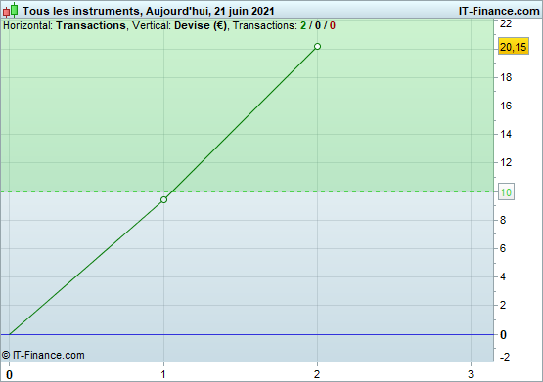543x382 pixels.
Task: Click the horizontal axis label 3
Action: 471,374
